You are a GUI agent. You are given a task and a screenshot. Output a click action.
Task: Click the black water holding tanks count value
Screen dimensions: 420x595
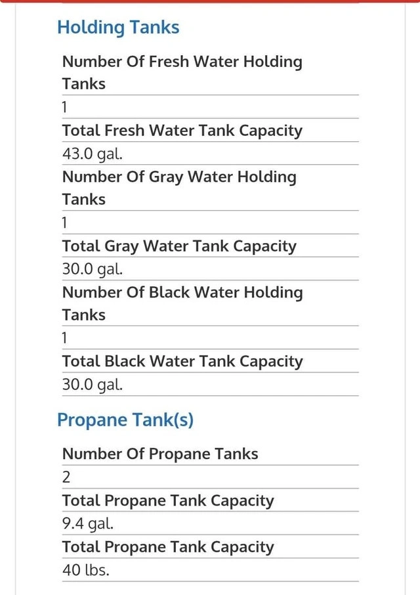click(66, 338)
